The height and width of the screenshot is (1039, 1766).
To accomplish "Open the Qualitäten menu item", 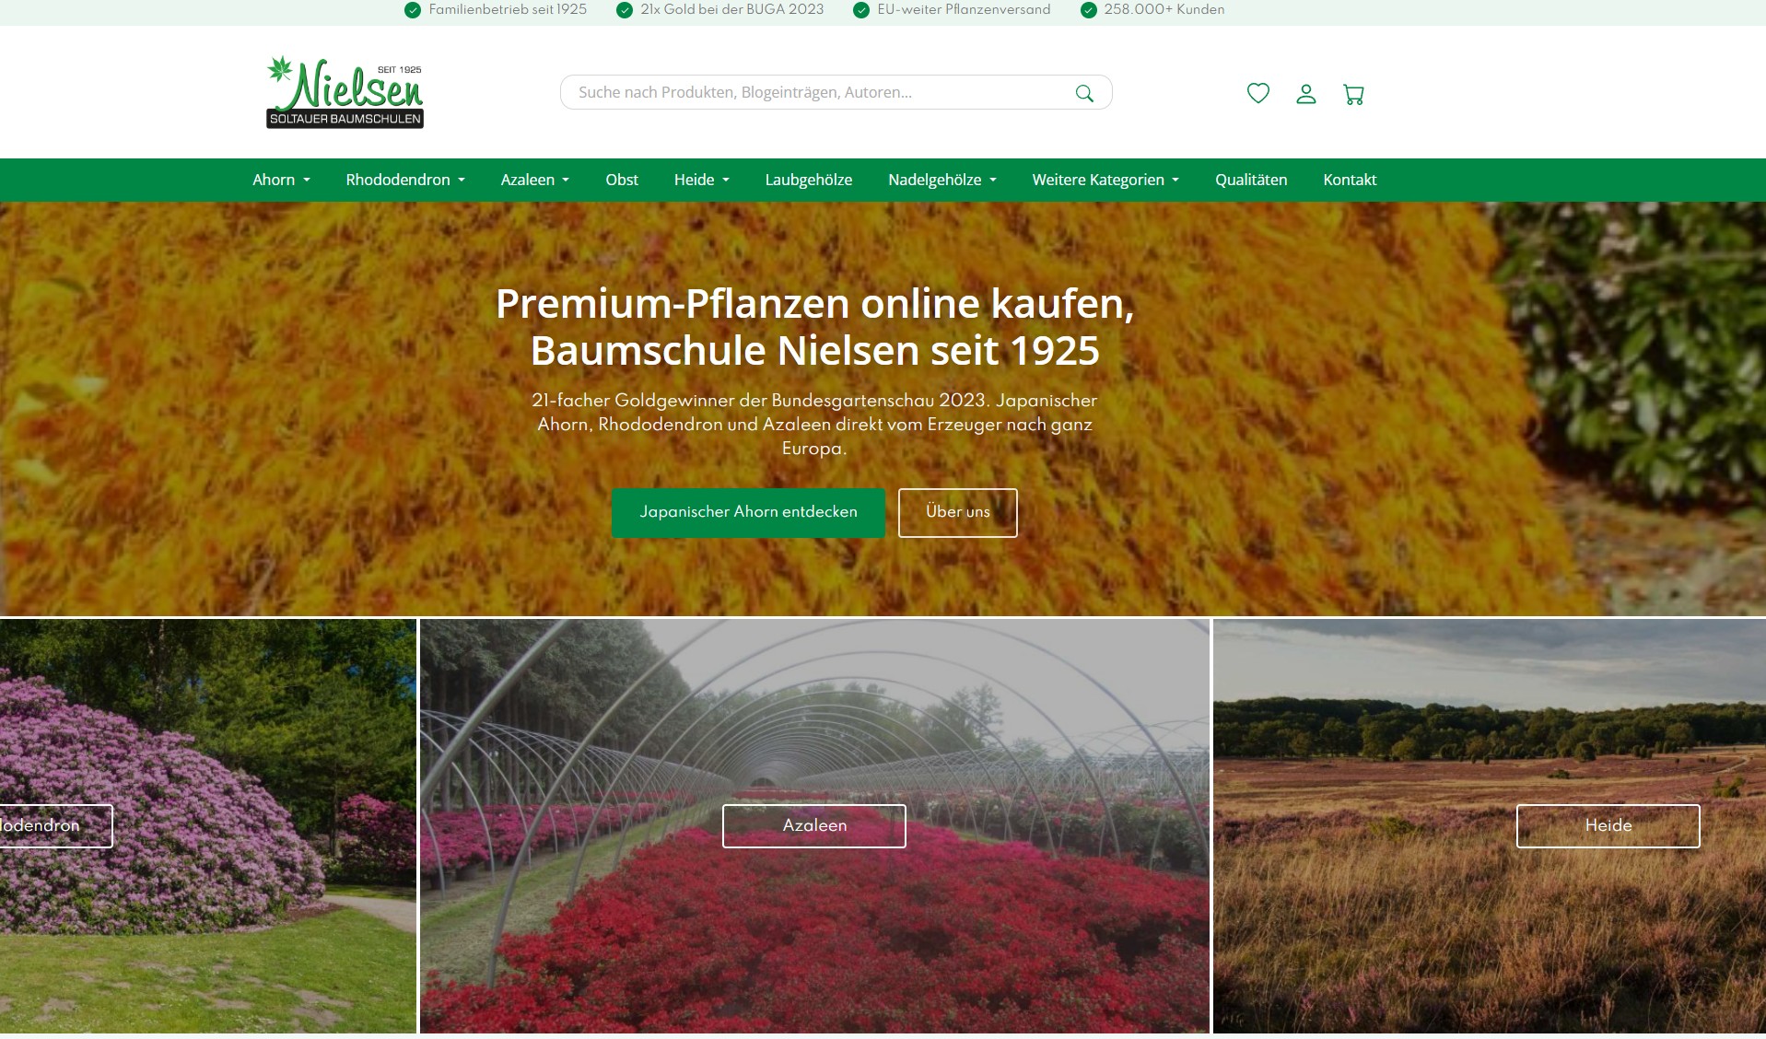I will click(1251, 180).
